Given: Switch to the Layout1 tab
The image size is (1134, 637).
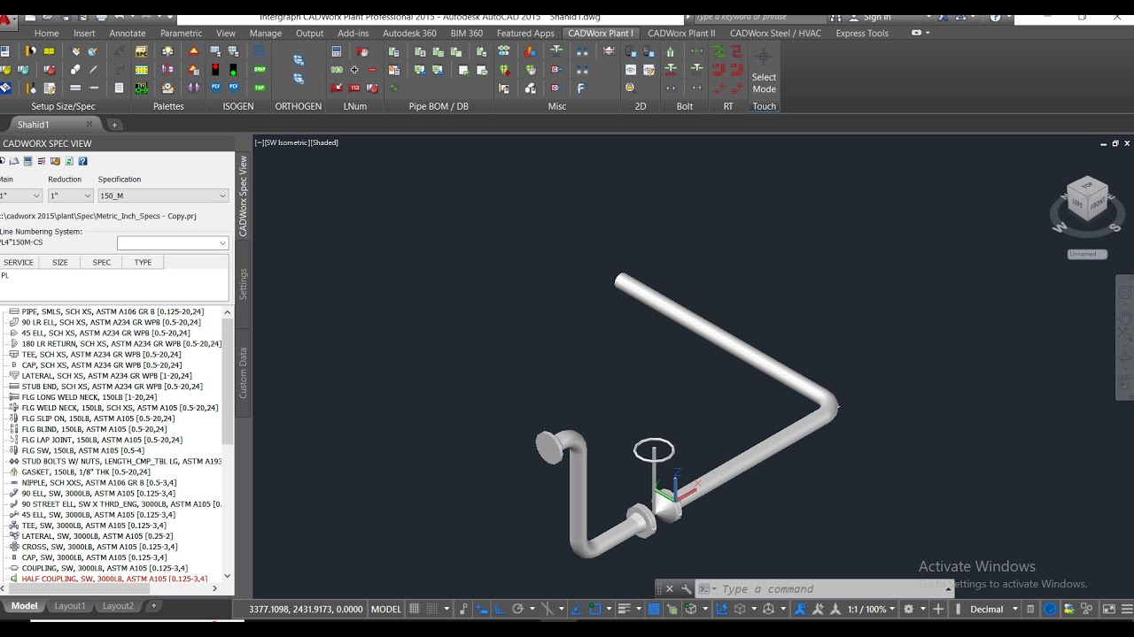Looking at the screenshot, I should coord(70,606).
